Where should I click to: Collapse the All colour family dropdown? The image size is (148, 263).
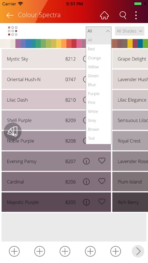coord(99,31)
